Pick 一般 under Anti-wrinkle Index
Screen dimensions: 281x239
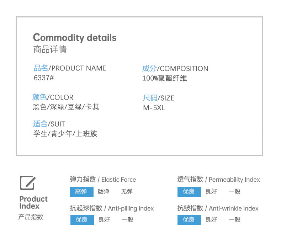(x=234, y=220)
